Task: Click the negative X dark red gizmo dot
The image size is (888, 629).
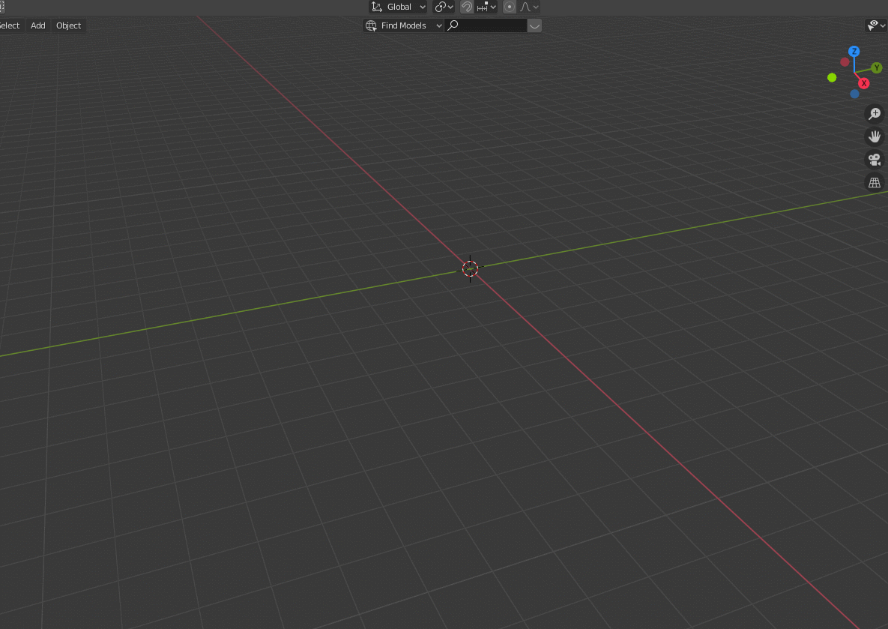Action: [845, 61]
